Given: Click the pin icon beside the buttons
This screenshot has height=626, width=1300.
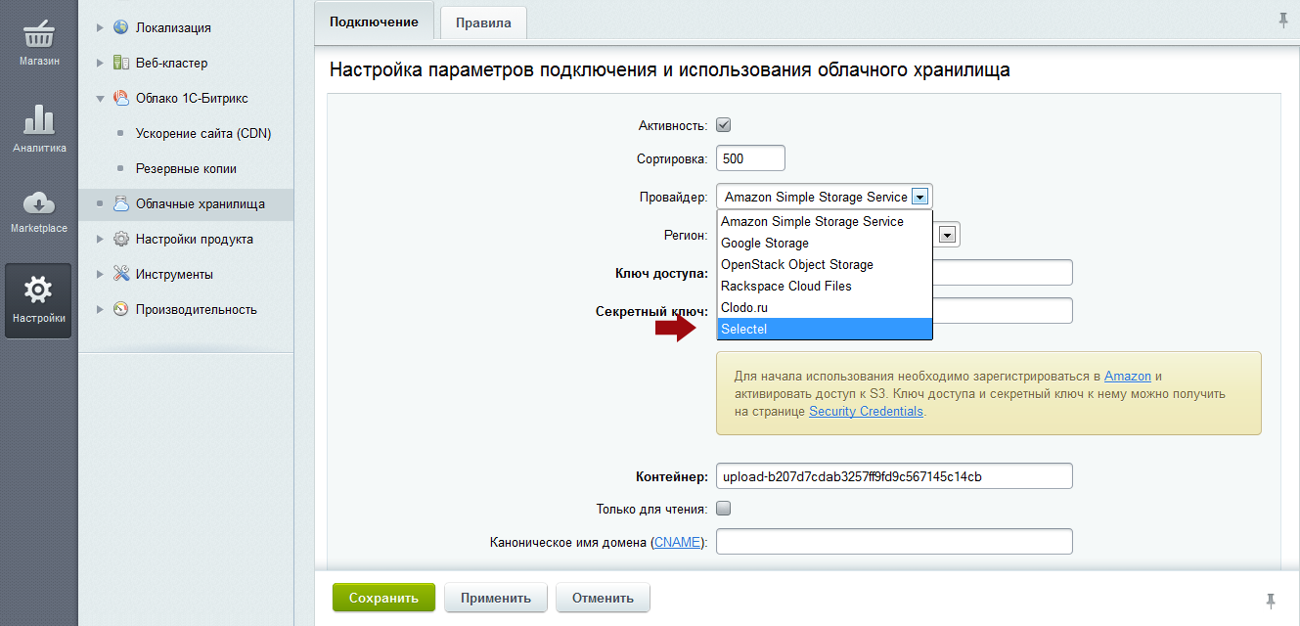Looking at the screenshot, I should tap(1271, 600).
